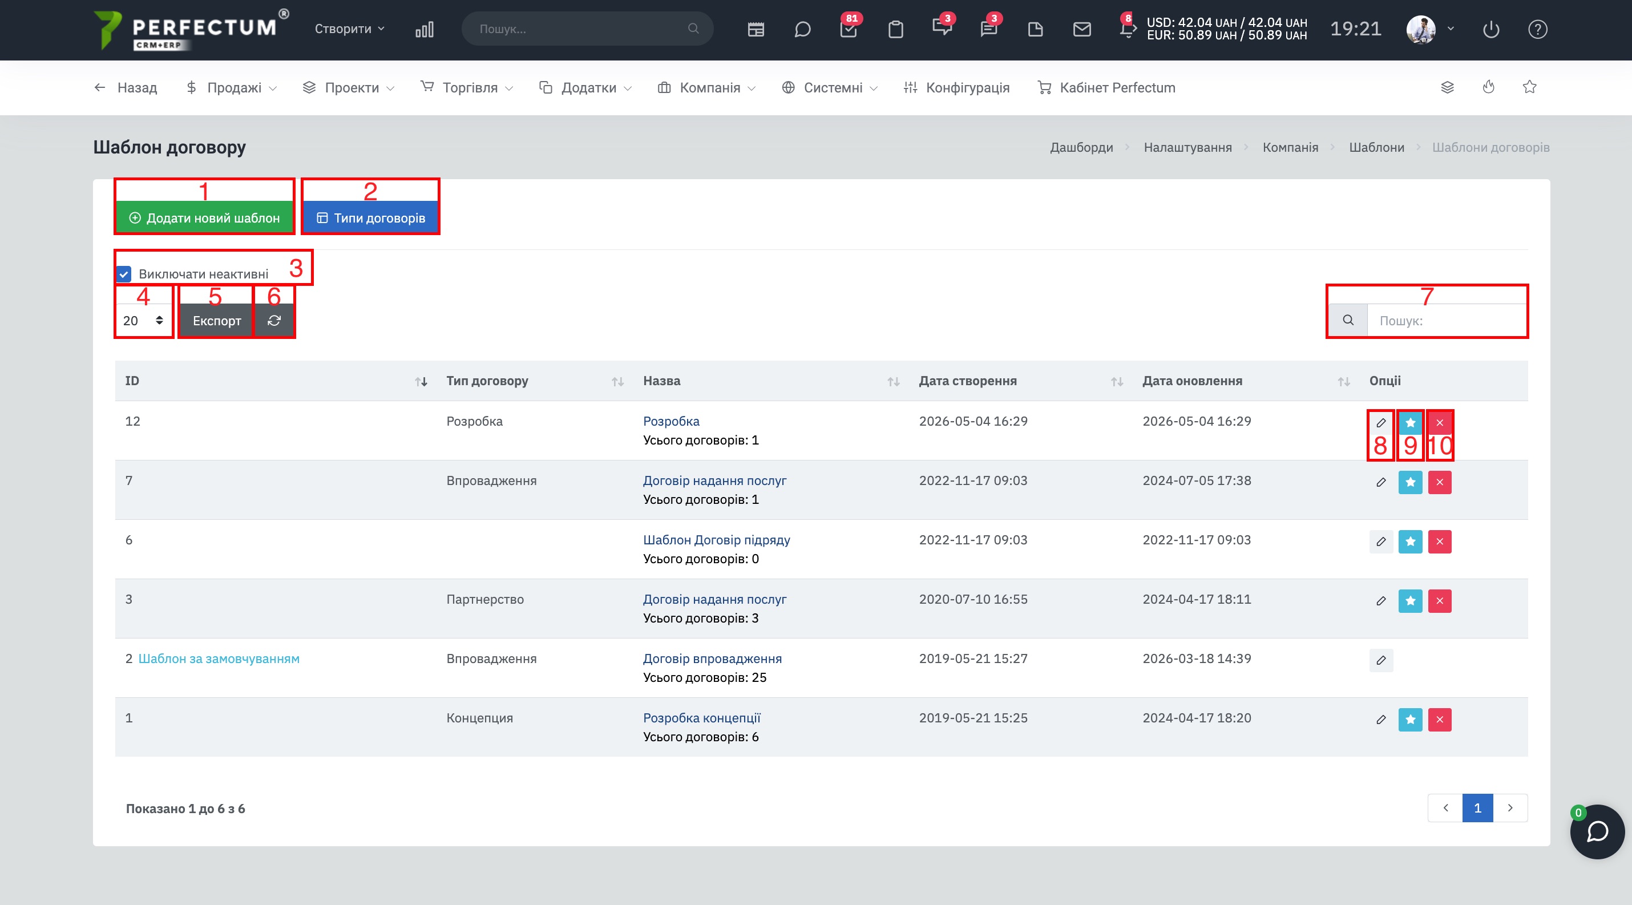Screen dimensions: 1632x905
Task: Expand the Компанія menu
Action: 707,87
